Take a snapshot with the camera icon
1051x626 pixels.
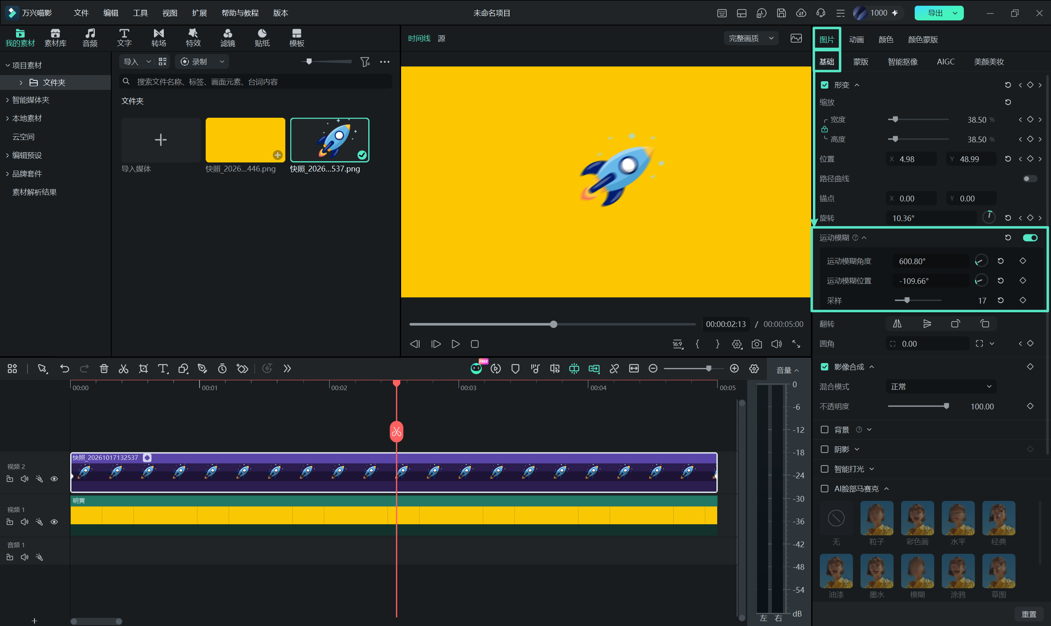point(757,344)
